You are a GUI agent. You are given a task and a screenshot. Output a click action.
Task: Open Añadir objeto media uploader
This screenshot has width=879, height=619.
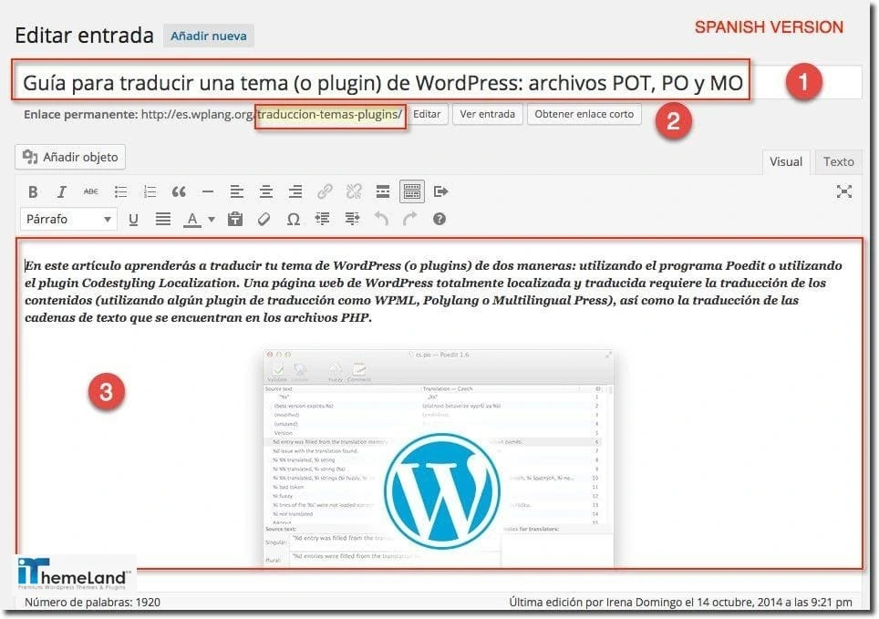click(x=70, y=157)
